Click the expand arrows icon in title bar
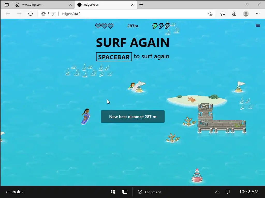 coord(259,4)
